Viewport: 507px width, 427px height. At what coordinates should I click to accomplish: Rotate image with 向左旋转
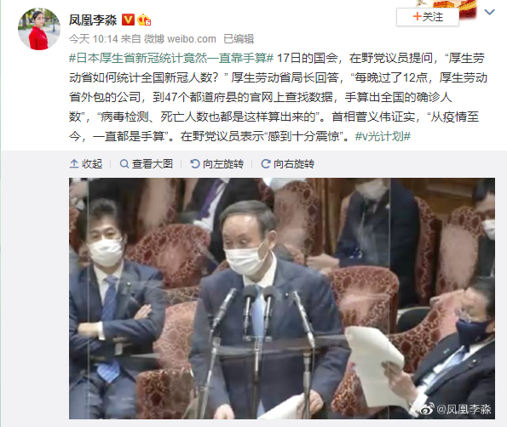[x=217, y=164]
